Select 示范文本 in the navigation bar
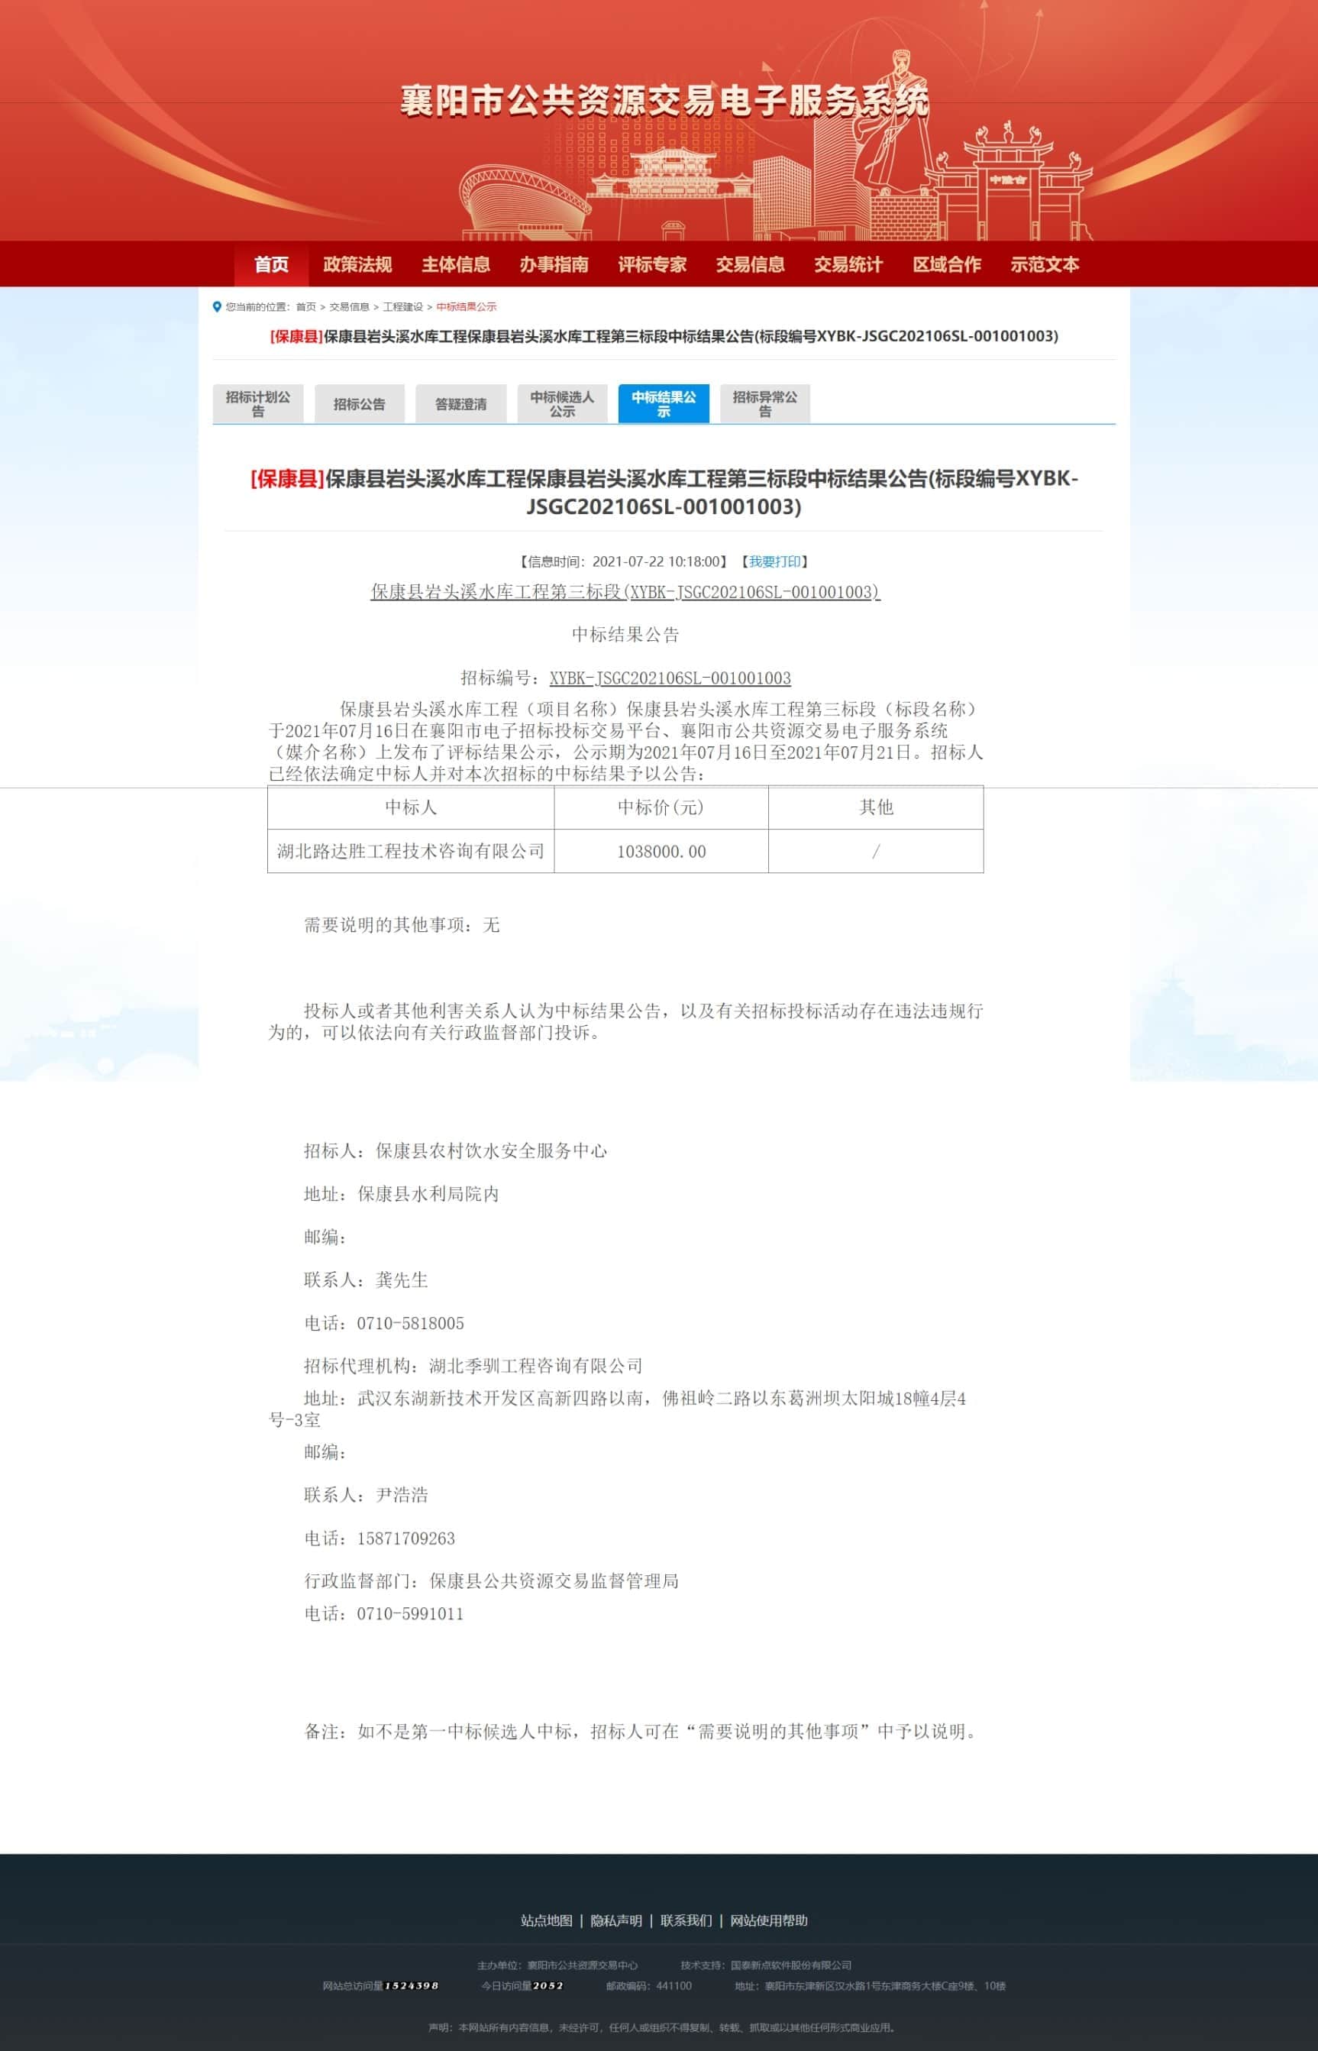Screen dimensions: 1318x2051 pos(1044,264)
